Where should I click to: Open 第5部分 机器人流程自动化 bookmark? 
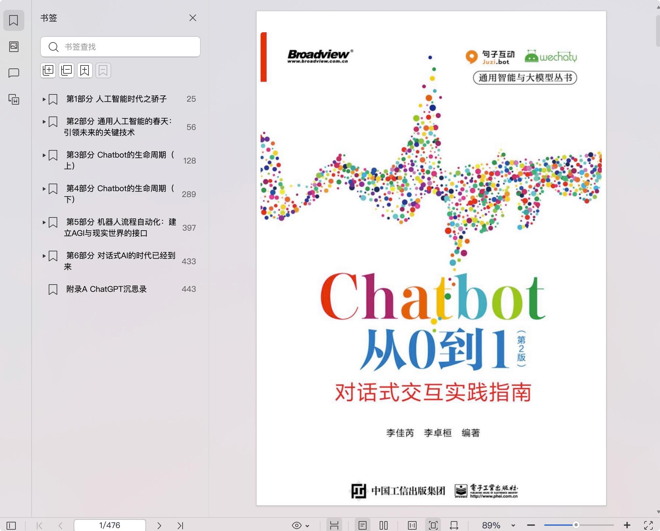[120, 227]
